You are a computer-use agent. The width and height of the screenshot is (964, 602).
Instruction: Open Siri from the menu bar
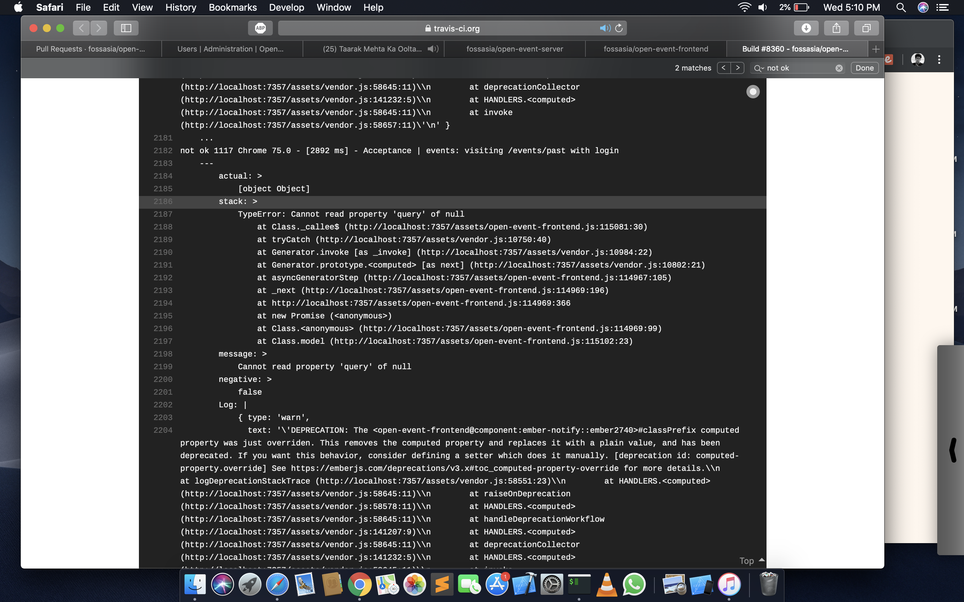coord(922,7)
